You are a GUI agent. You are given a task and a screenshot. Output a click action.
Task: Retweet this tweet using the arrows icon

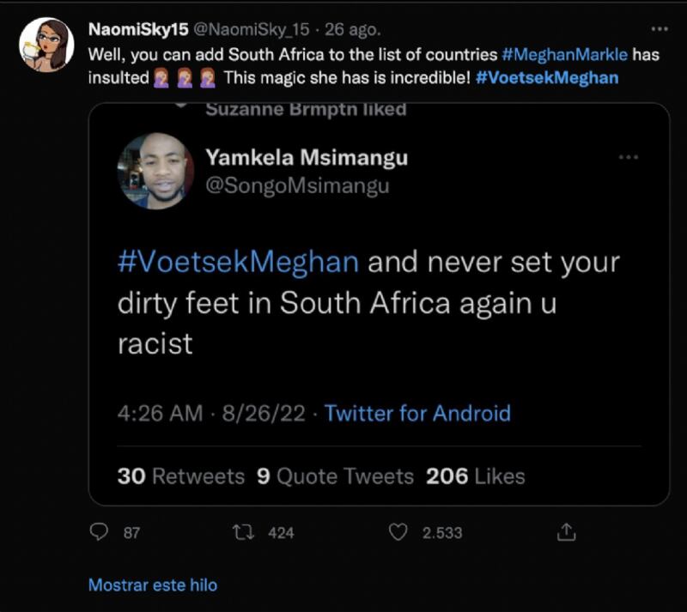point(244,532)
